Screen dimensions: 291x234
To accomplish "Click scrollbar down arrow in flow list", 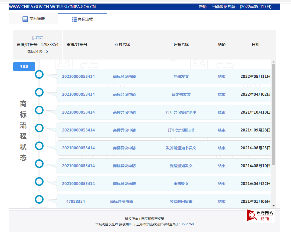I will [x=273, y=206].
